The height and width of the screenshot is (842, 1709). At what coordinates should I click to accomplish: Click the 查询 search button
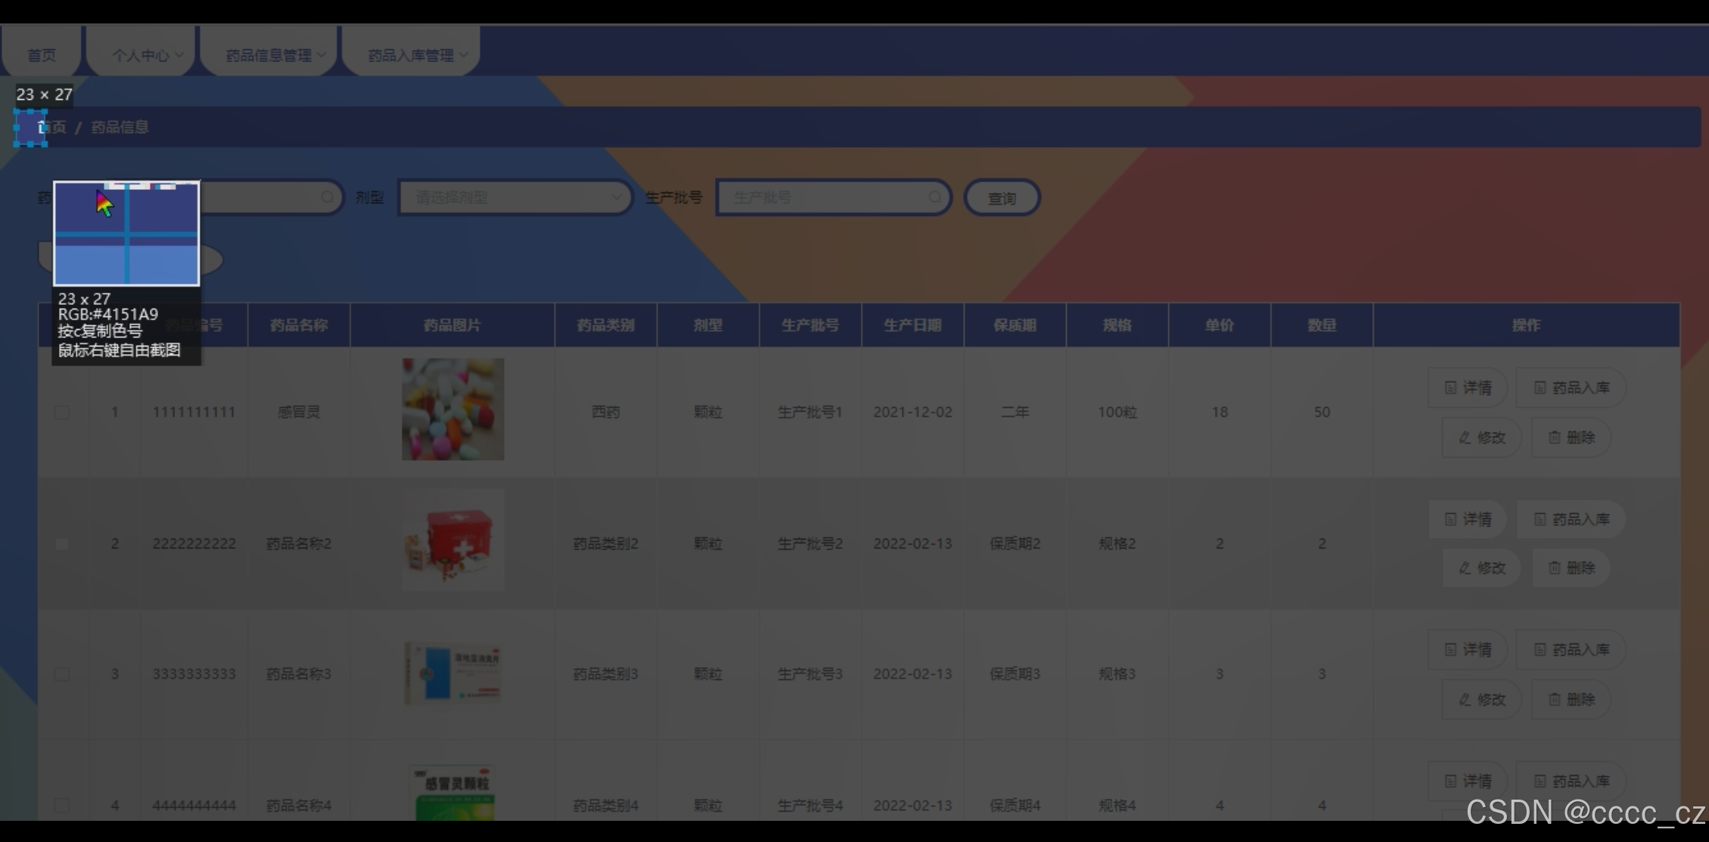click(x=1002, y=197)
